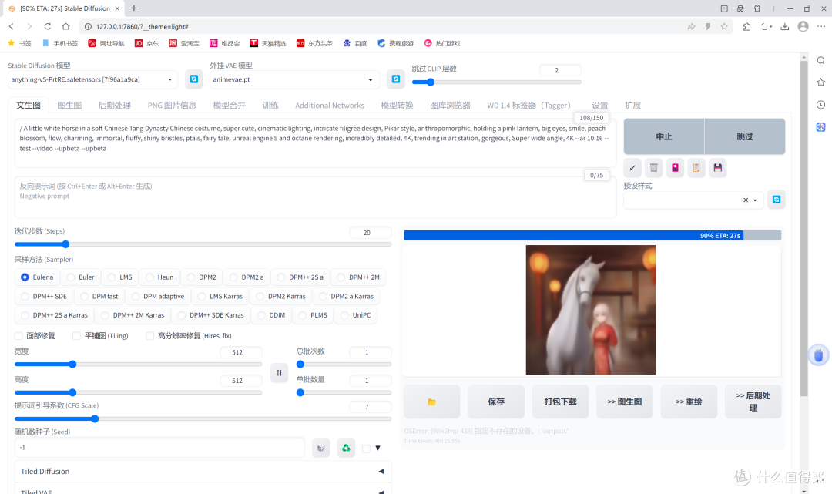
Task: Go to browser home page
Action: pos(65,26)
